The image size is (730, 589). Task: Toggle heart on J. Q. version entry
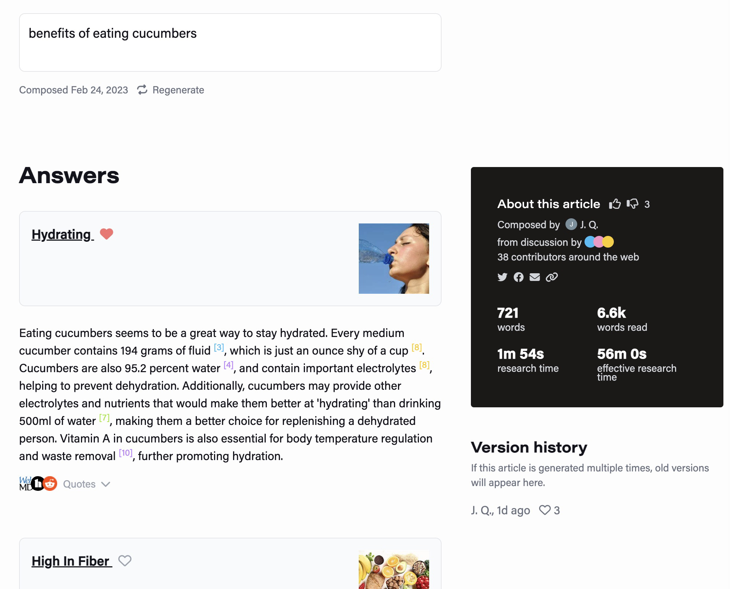(x=545, y=510)
